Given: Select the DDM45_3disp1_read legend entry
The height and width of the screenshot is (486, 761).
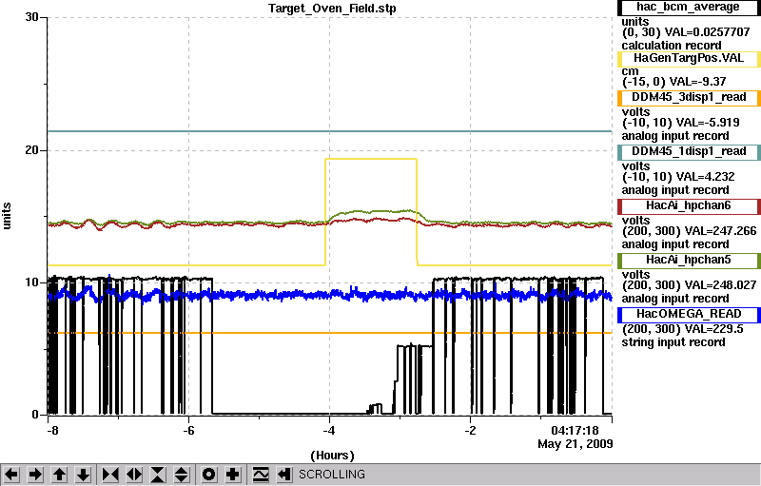Looking at the screenshot, I should [x=689, y=98].
